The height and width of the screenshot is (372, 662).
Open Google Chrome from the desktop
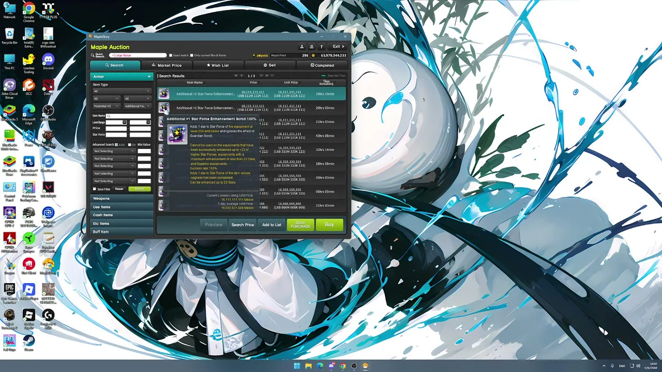[29, 11]
